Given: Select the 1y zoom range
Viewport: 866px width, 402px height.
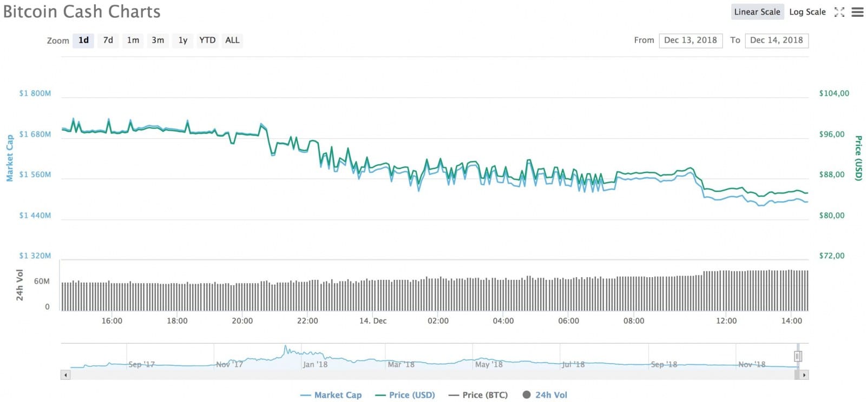Looking at the screenshot, I should (x=183, y=40).
